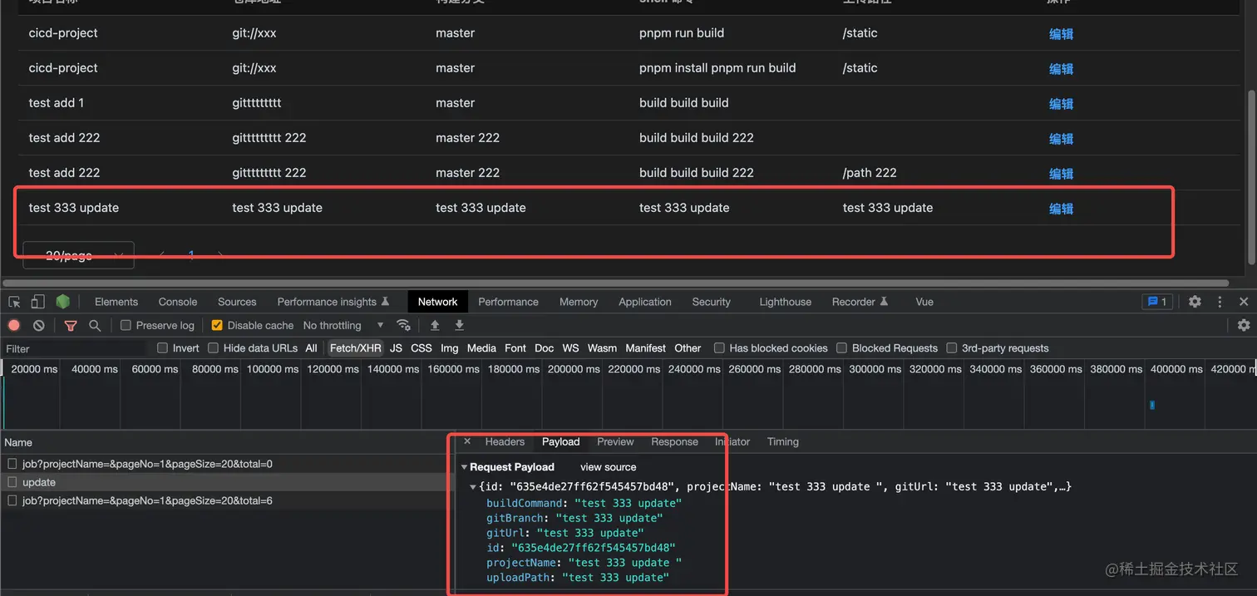Filter requests by Fetch/XHR

pyautogui.click(x=355, y=348)
